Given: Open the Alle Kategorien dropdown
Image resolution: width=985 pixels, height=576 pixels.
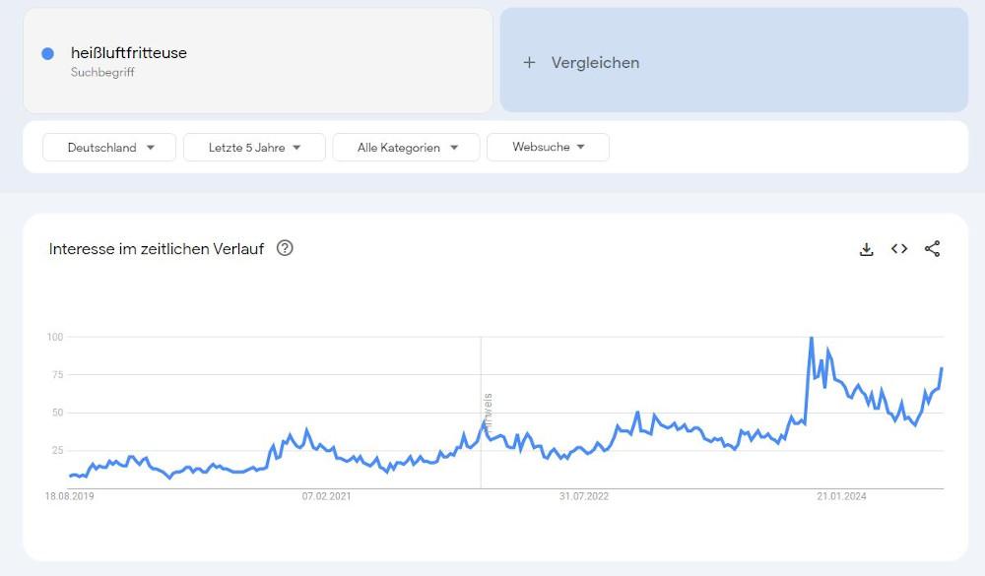Looking at the screenshot, I should pyautogui.click(x=406, y=148).
